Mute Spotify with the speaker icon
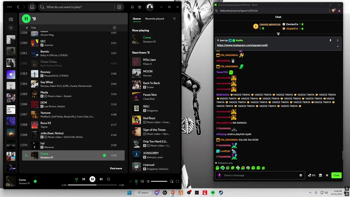The image size is (350, 197). pos(148,181)
